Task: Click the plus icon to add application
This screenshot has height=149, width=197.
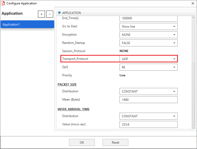Action: 41,14
